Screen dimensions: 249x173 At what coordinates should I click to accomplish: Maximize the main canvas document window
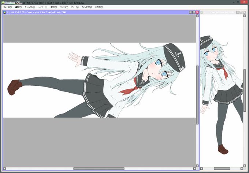(x=194, y=12)
